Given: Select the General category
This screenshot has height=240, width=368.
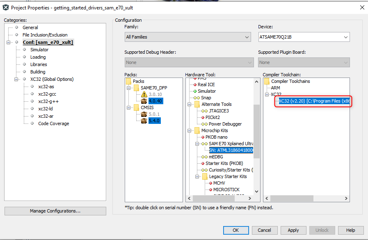Looking at the screenshot, I should [x=30, y=27].
